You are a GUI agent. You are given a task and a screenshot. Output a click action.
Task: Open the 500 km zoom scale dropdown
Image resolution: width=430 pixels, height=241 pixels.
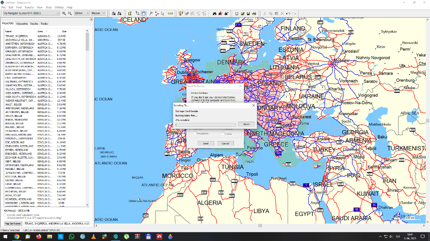click(x=82, y=13)
